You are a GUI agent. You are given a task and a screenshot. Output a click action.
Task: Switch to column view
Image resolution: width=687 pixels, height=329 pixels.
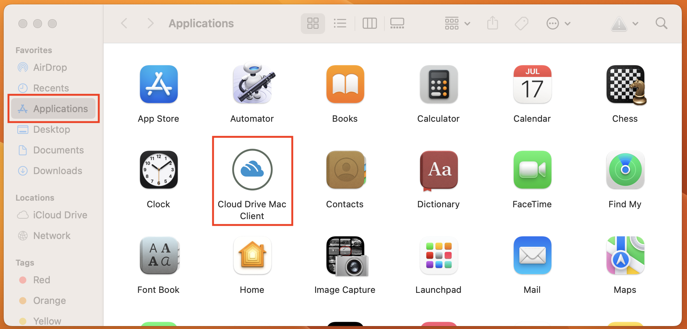pos(369,23)
